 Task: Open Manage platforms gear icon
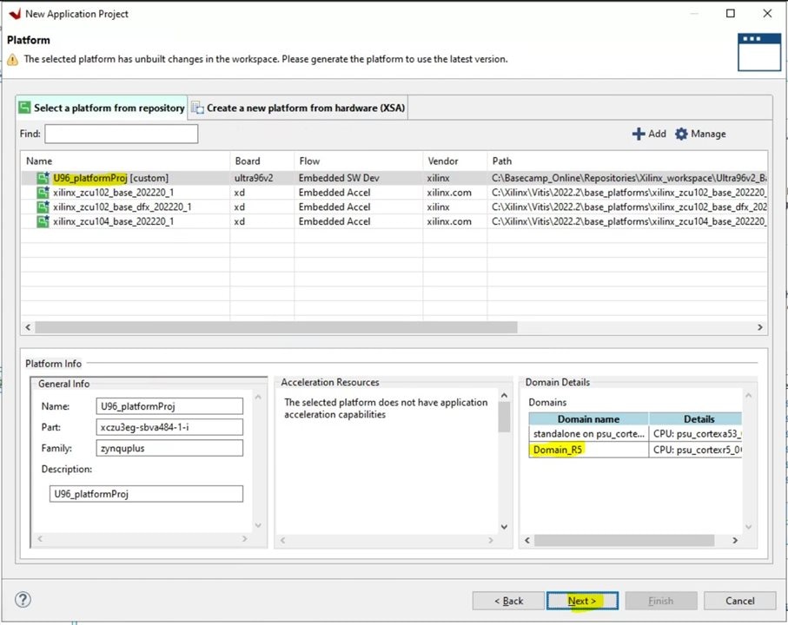[x=681, y=134]
